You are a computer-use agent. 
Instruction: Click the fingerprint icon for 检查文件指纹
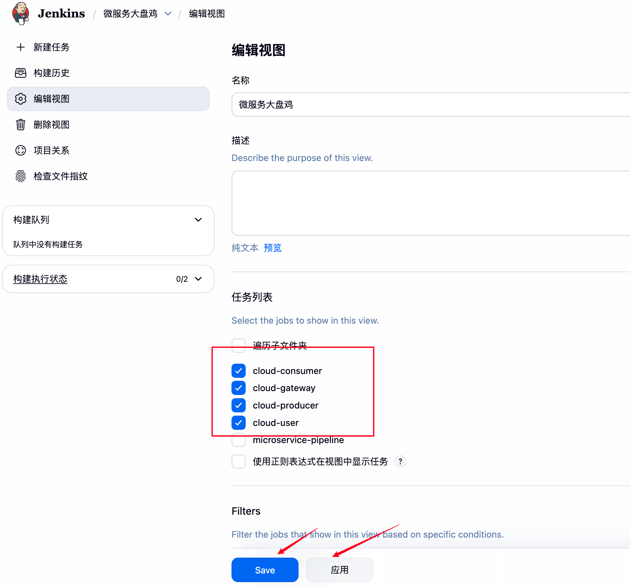tap(21, 176)
